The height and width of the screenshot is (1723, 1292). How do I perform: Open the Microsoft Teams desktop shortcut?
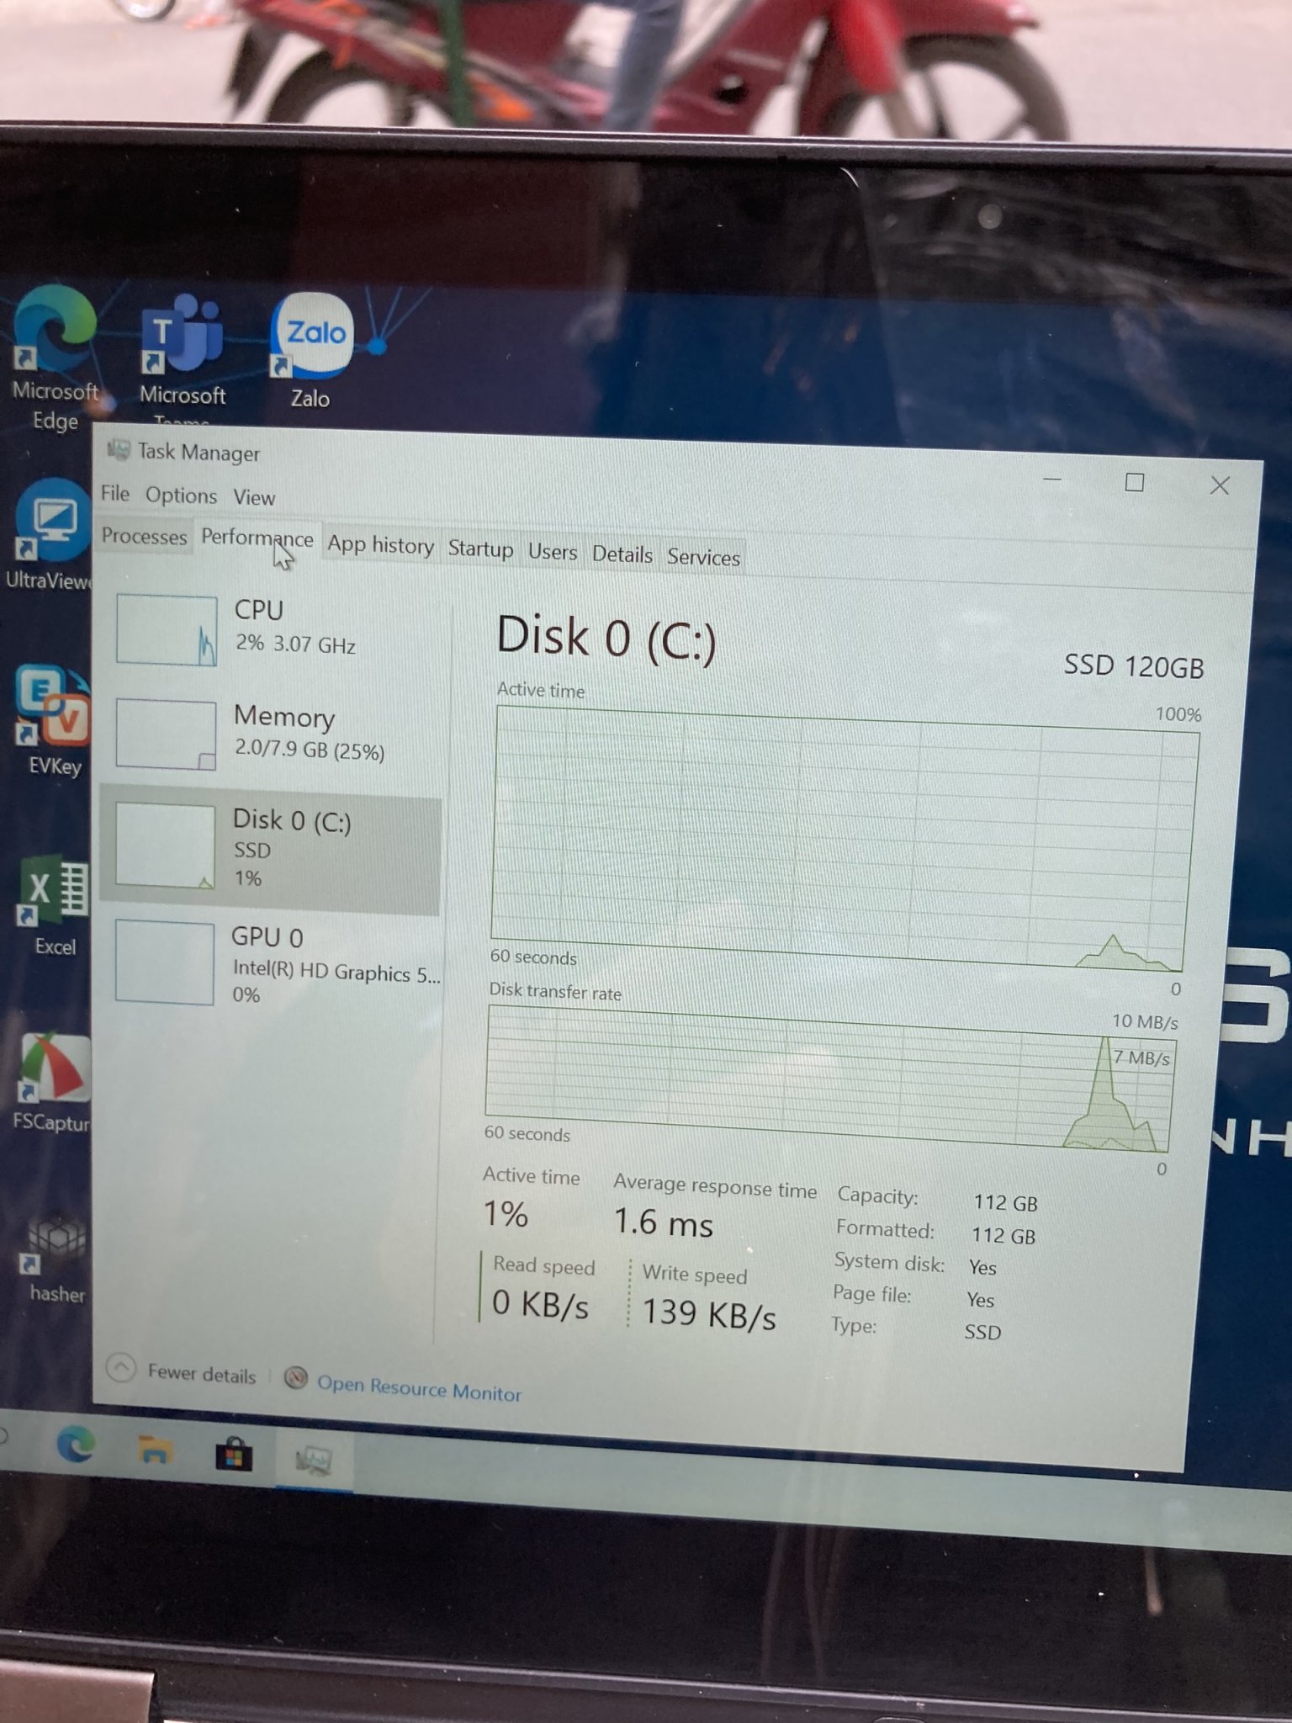[183, 338]
